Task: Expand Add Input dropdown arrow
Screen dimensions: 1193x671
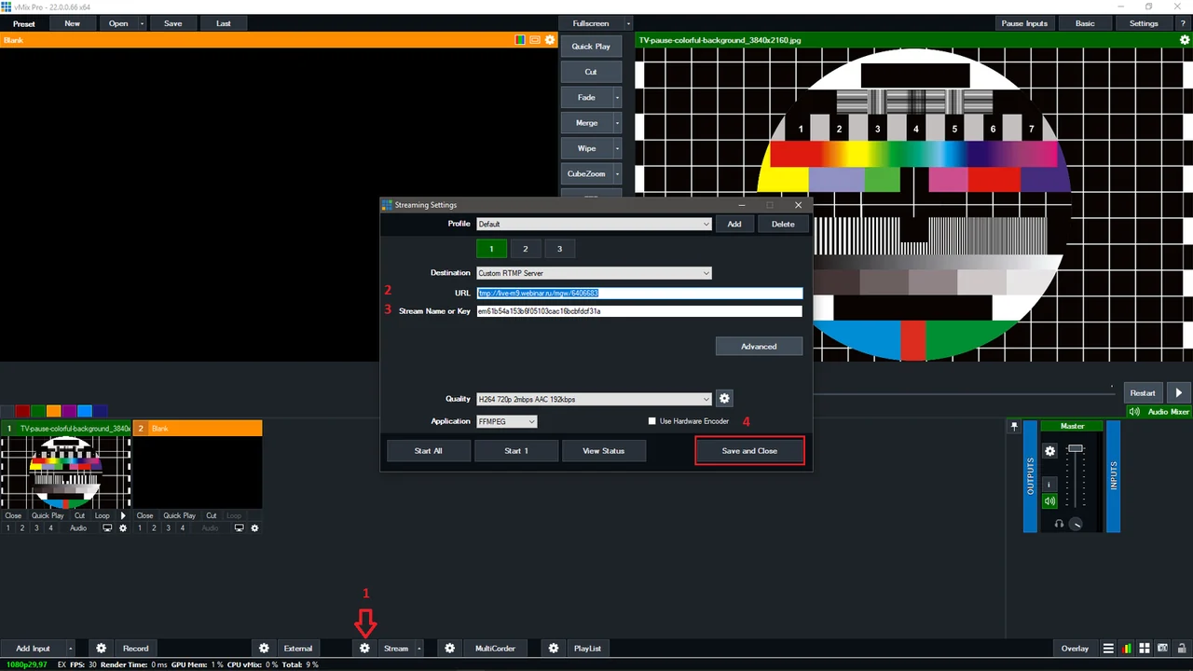Action: [69, 649]
